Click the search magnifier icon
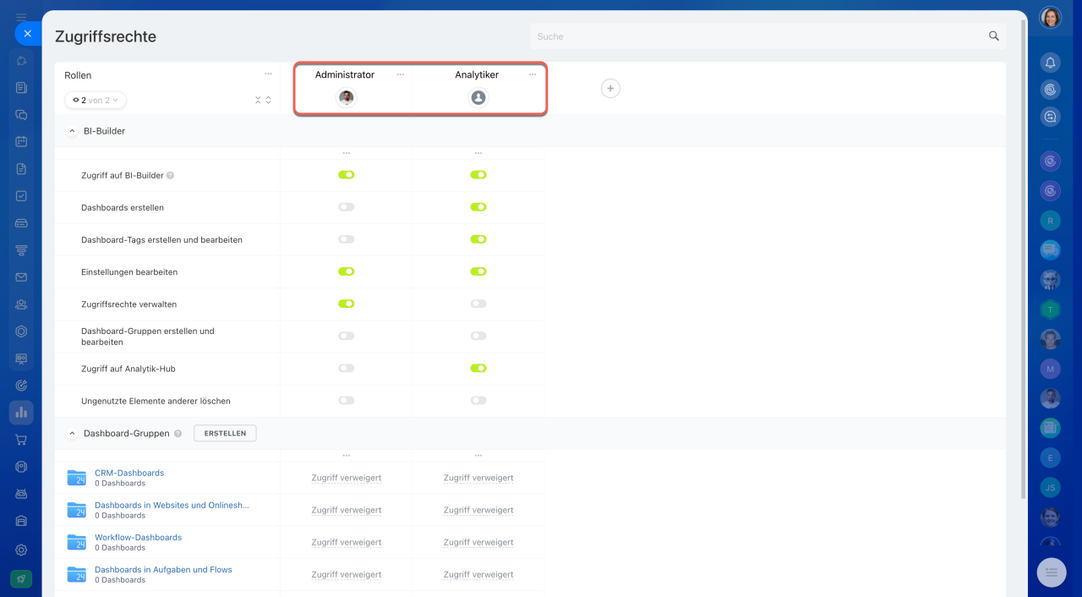The height and width of the screenshot is (597, 1082). click(x=994, y=36)
